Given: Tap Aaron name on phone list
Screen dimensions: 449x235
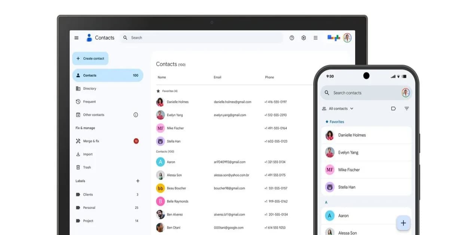Looking at the screenshot, I should [343, 216].
